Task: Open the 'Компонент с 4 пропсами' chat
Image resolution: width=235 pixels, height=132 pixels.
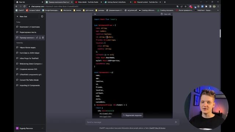Action: click(x=30, y=27)
